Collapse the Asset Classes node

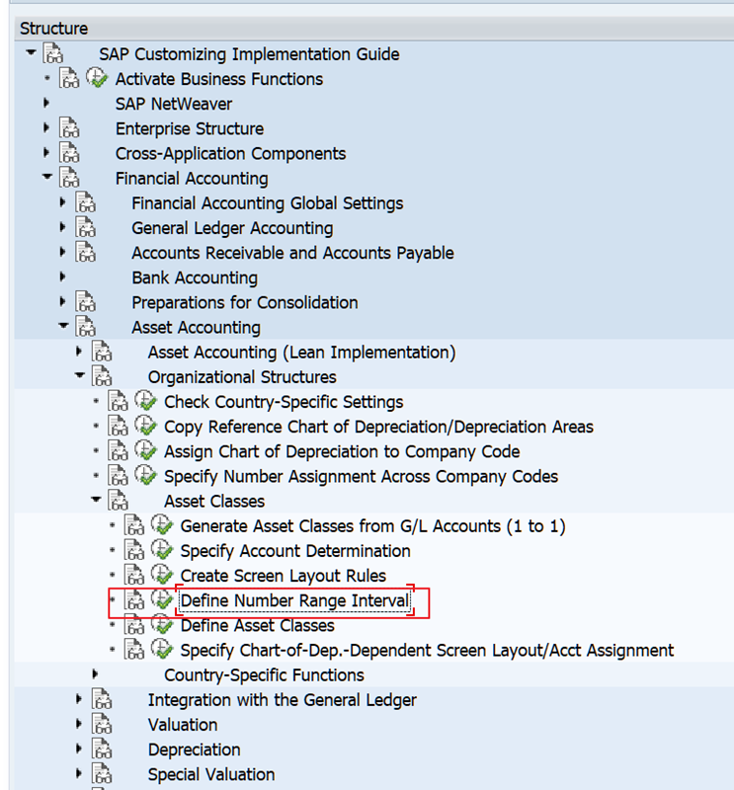[96, 500]
